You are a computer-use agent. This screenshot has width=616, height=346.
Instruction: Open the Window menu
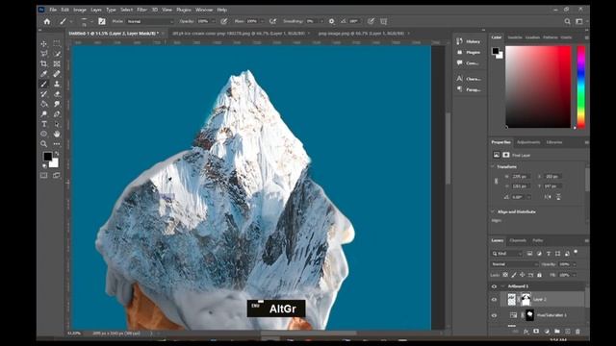(204, 10)
